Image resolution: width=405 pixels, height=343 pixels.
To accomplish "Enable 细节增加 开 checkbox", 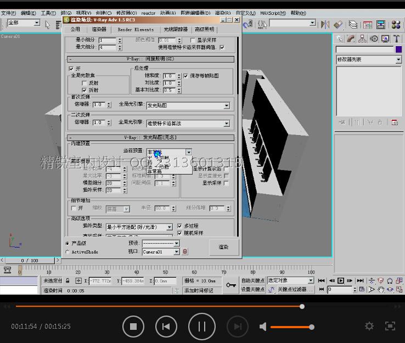I will tap(74, 208).
